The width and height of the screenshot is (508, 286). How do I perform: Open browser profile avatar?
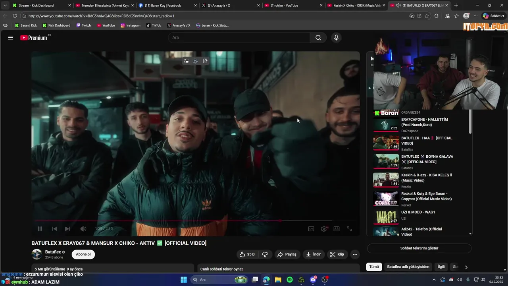click(x=466, y=16)
